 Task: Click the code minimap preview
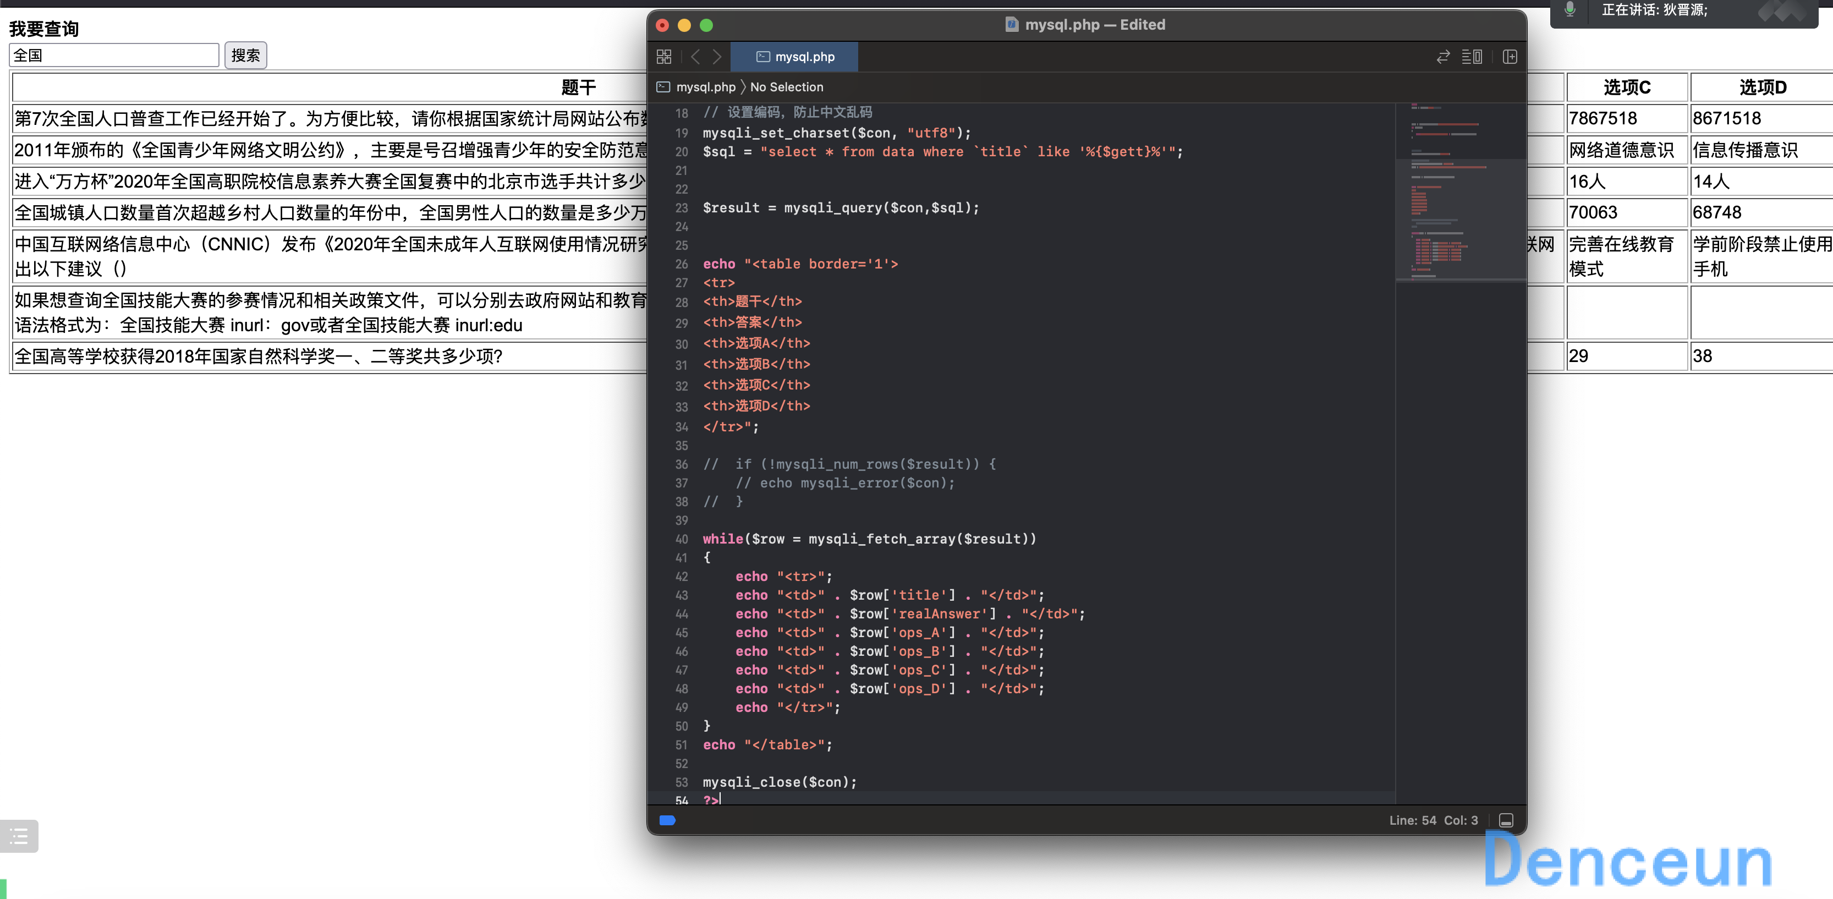1460,192
